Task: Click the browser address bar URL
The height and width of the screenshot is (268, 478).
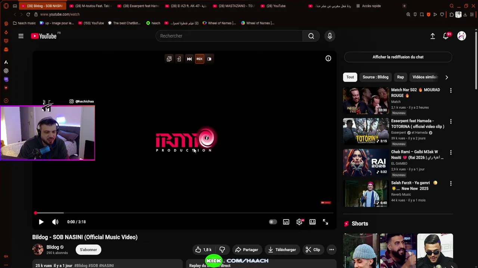Action: pos(60,14)
